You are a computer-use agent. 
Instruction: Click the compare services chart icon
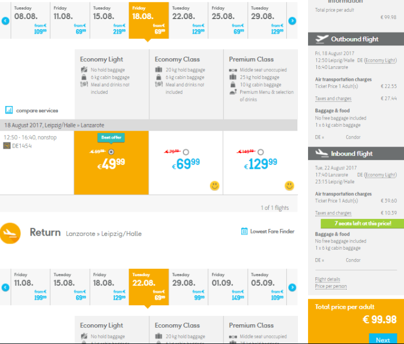(9, 110)
